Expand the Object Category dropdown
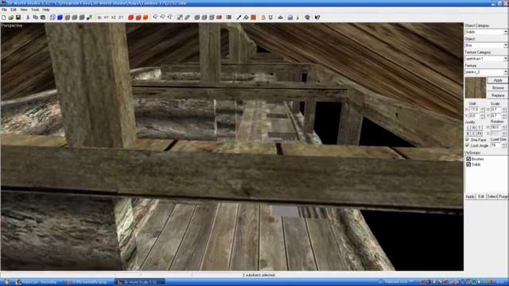 pyautogui.click(x=506, y=32)
